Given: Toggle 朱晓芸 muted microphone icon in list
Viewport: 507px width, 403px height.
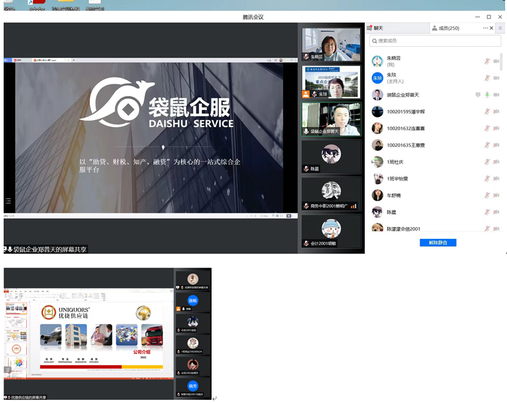Looking at the screenshot, I should [x=487, y=61].
